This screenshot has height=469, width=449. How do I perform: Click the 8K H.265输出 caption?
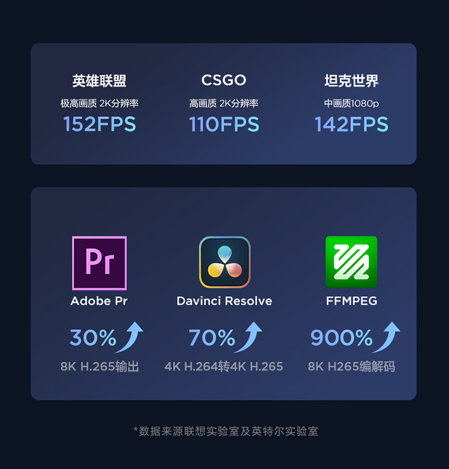(x=100, y=366)
